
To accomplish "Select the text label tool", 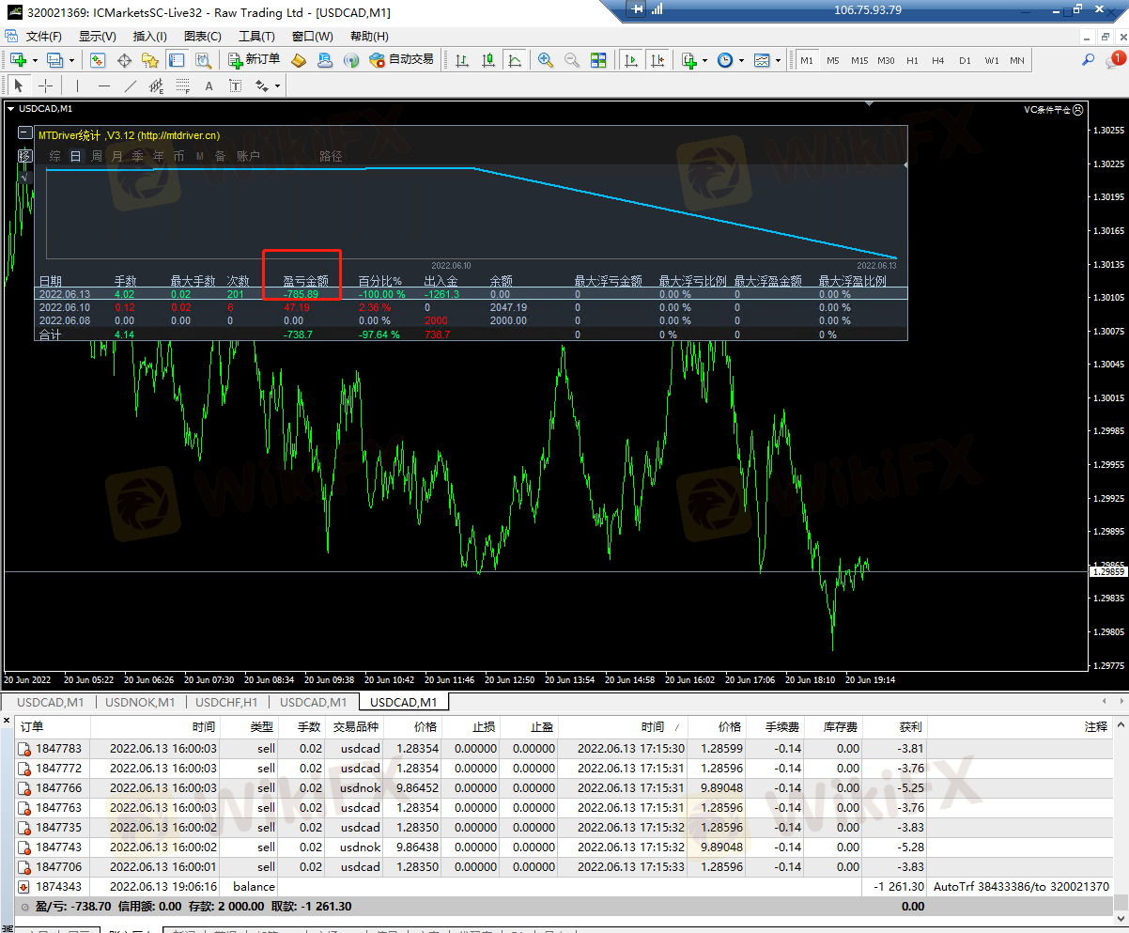I will coord(235,86).
